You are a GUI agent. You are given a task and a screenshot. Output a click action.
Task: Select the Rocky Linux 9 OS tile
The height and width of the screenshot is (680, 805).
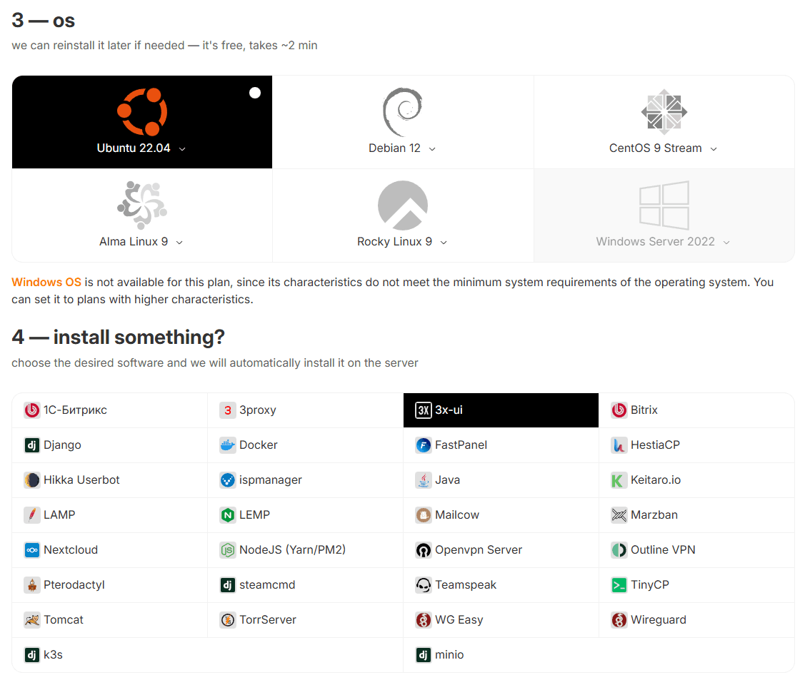tap(403, 215)
